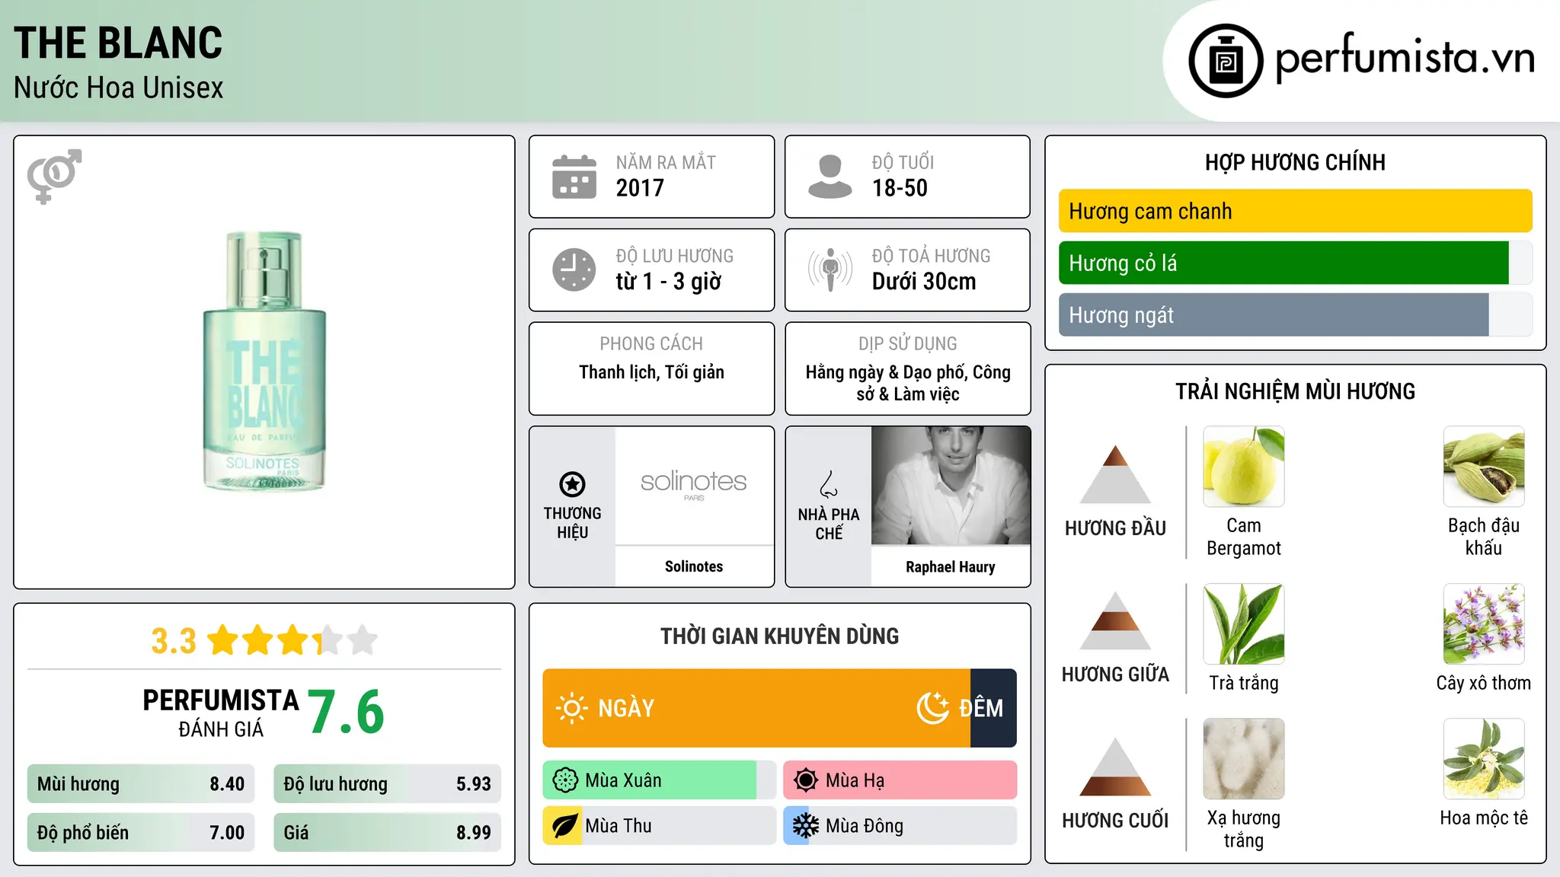Click the Solinotes brand logo image
The width and height of the screenshot is (1560, 877).
pos(694,486)
